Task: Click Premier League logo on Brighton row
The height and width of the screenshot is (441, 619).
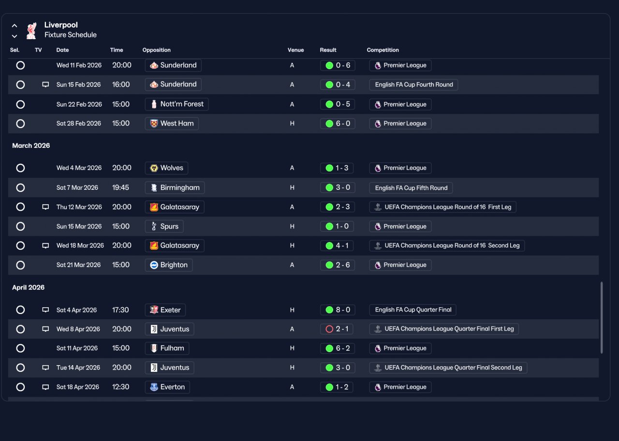Action: click(x=378, y=265)
